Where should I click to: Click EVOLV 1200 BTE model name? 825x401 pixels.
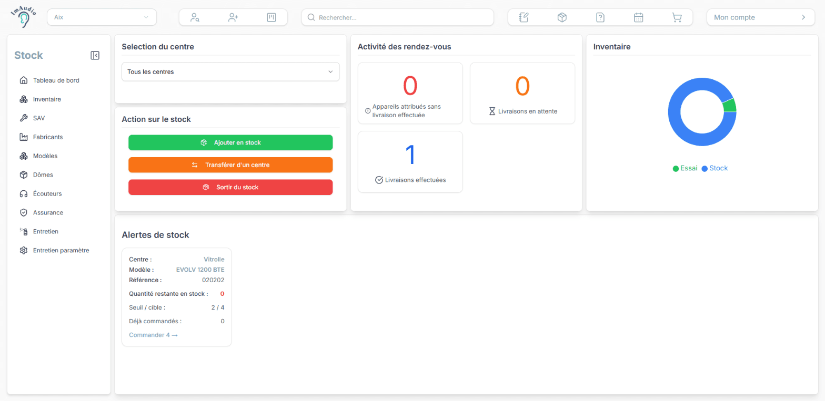coord(200,270)
